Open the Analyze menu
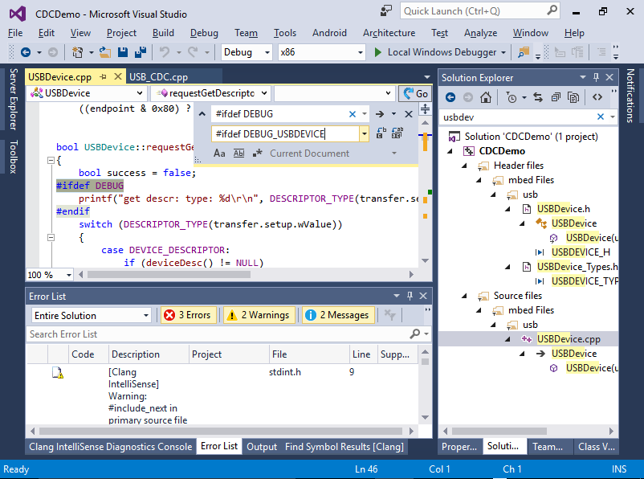The image size is (644, 479). pos(480,33)
